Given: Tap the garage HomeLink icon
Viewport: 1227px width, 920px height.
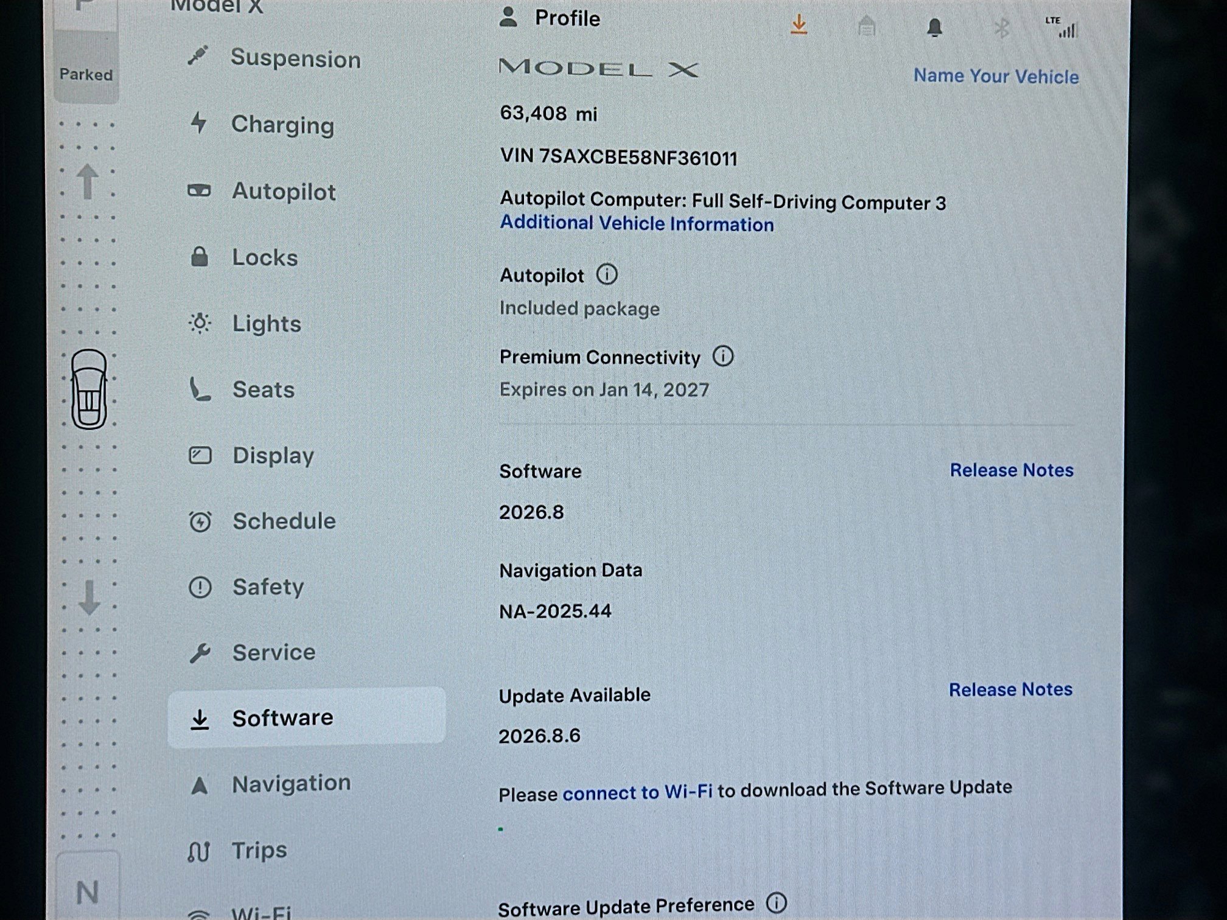Looking at the screenshot, I should [866, 27].
